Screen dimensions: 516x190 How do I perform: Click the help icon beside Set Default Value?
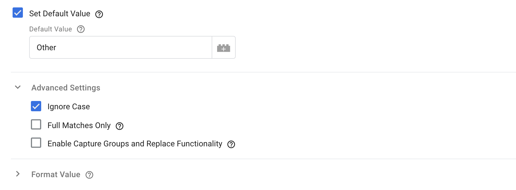point(99,14)
